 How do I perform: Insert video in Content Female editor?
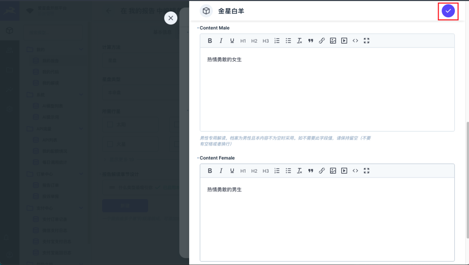tap(344, 171)
